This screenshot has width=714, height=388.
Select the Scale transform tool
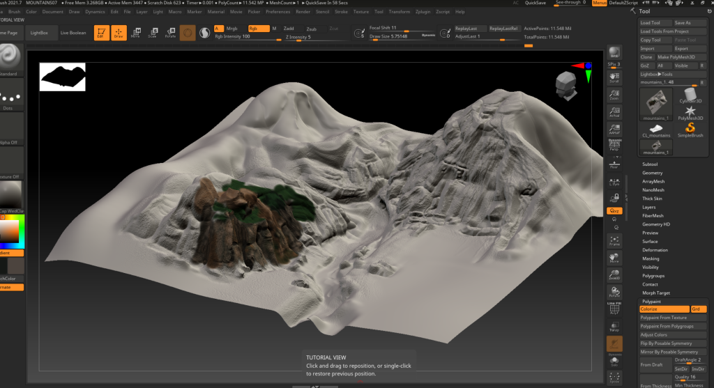click(153, 32)
